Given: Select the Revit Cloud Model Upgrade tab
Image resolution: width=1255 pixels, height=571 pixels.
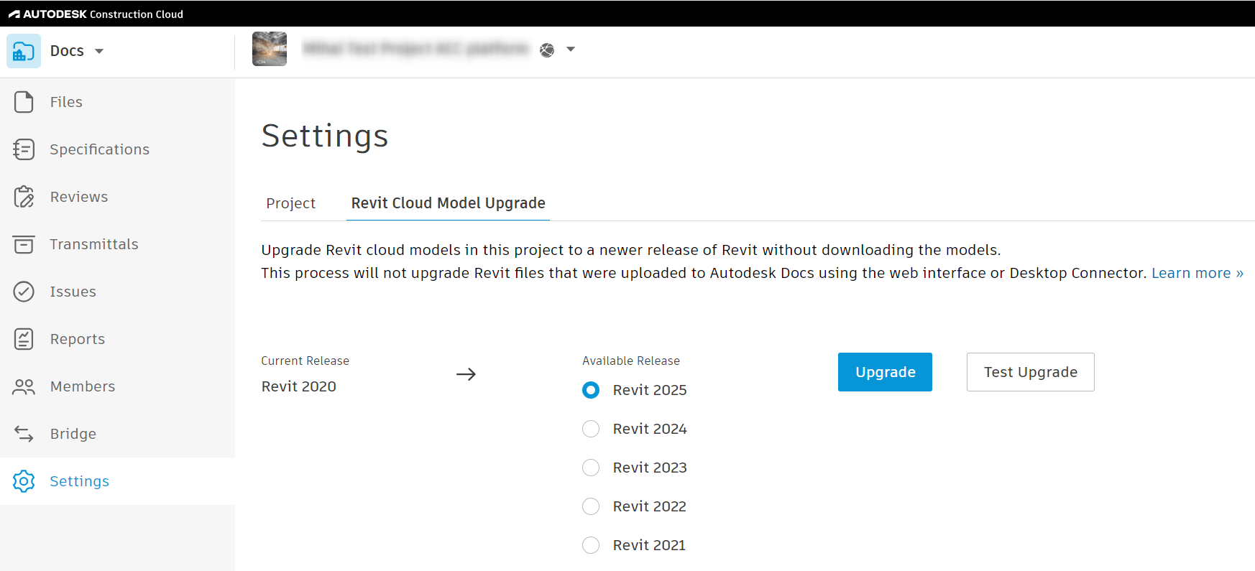Looking at the screenshot, I should [x=448, y=203].
